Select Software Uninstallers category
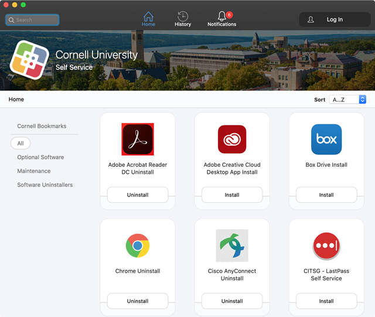 coord(45,185)
